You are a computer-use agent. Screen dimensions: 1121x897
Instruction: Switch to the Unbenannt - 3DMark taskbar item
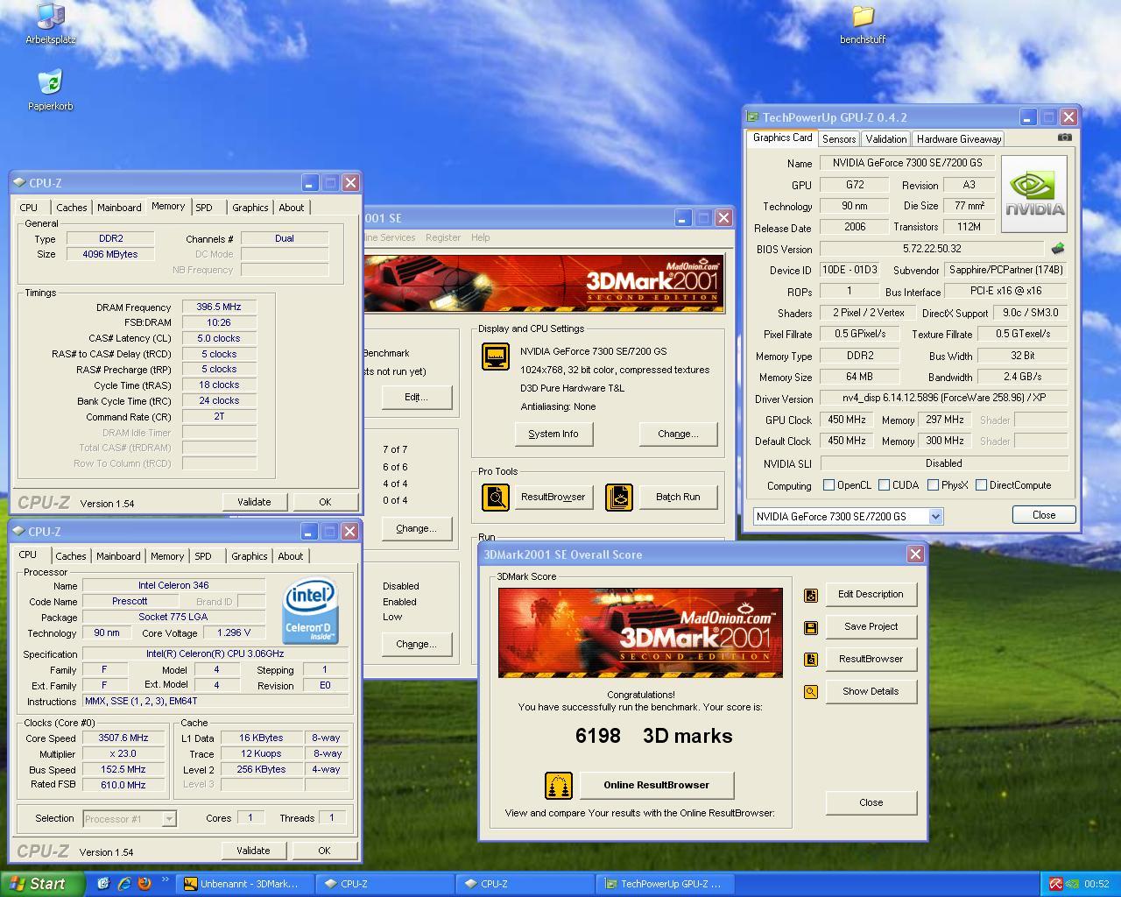[x=245, y=884]
